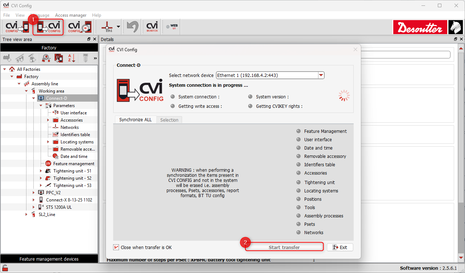Click the Exit button in the dialog
The height and width of the screenshot is (273, 465).
point(340,247)
